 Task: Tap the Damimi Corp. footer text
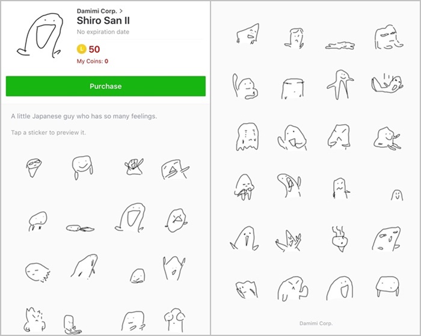pyautogui.click(x=316, y=323)
